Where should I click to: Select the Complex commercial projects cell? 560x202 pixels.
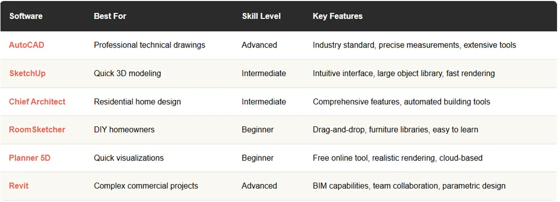146,186
